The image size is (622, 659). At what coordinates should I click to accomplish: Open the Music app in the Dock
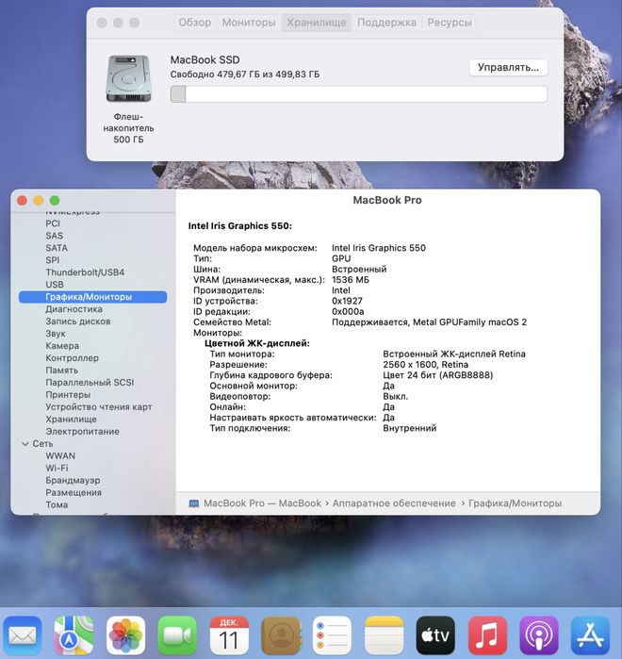click(x=487, y=635)
